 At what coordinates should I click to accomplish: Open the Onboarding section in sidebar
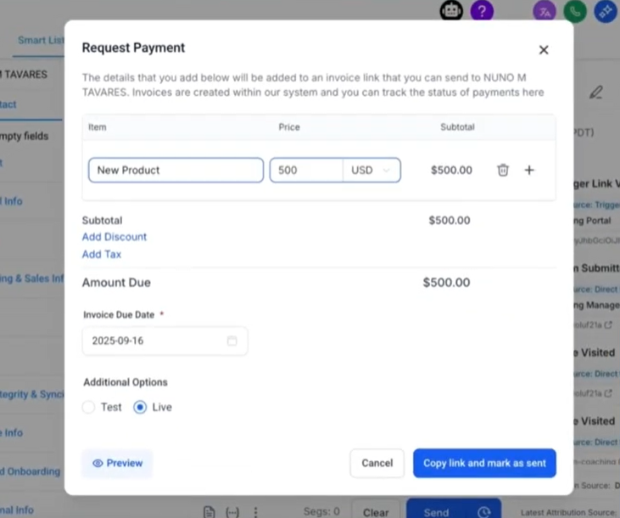click(x=31, y=471)
